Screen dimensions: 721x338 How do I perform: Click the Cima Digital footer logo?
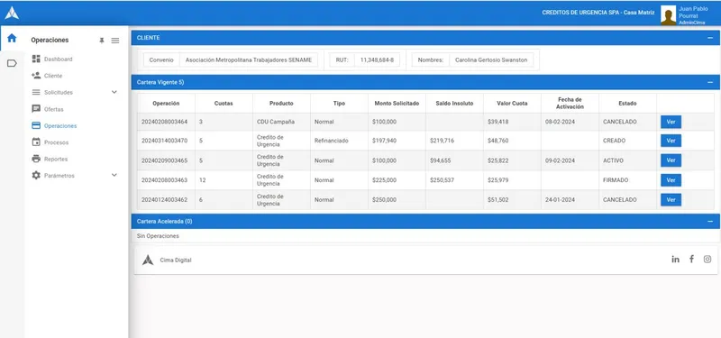coord(148,260)
